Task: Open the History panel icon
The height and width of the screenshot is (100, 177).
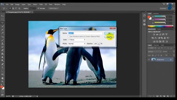Action: click(x=144, y=16)
